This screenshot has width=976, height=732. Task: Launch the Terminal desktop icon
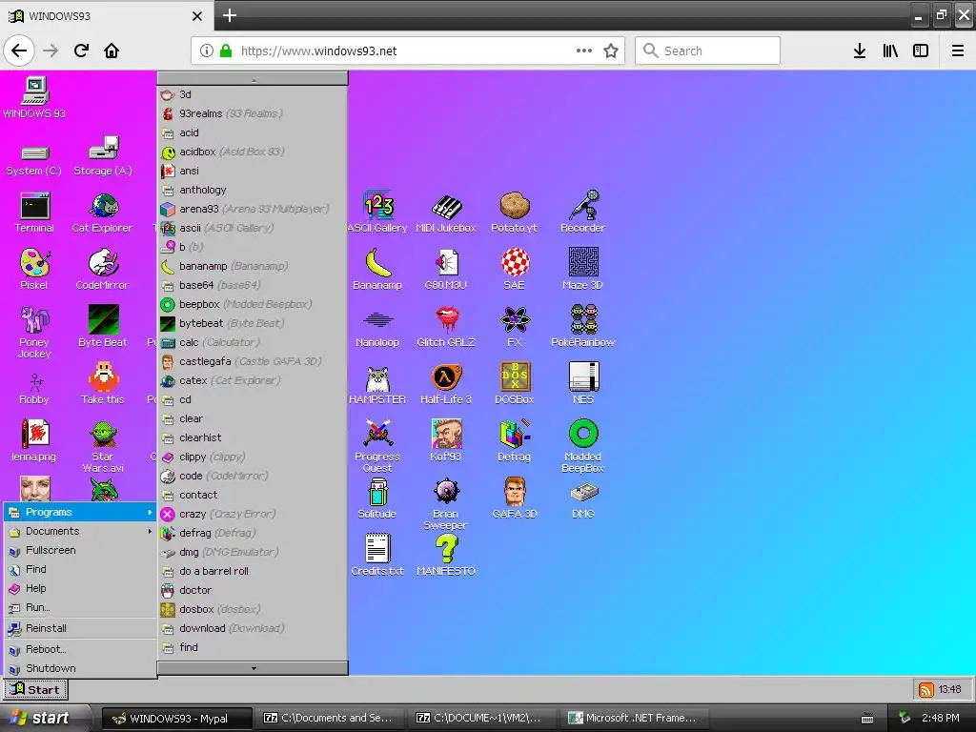pos(34,213)
